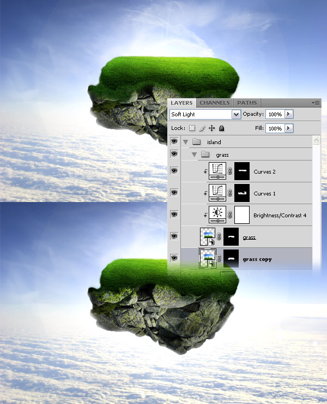This screenshot has width=327, height=404.
Task: Click layers panel scrollbar up arrow
Action: [316, 140]
